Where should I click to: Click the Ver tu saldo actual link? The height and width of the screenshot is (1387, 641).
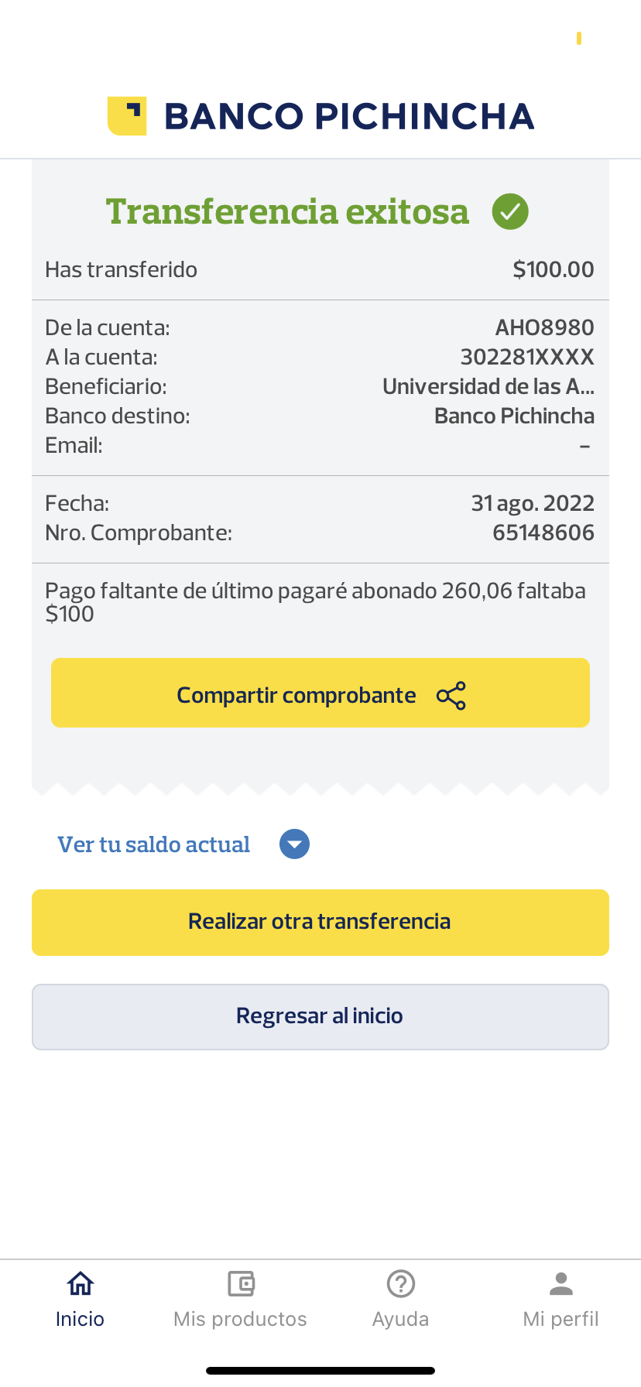(x=154, y=844)
